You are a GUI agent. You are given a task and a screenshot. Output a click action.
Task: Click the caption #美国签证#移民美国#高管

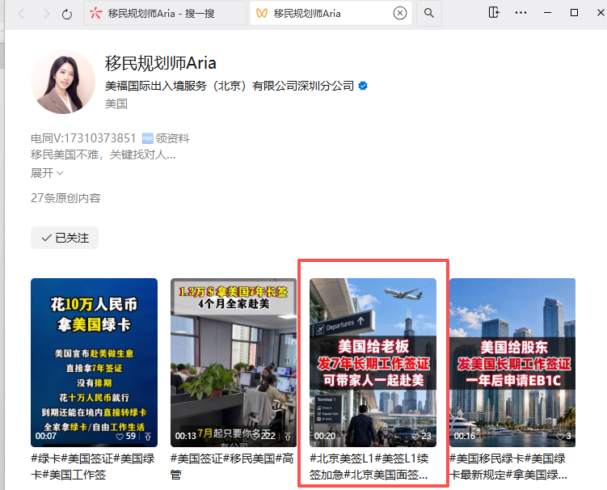tap(232, 467)
